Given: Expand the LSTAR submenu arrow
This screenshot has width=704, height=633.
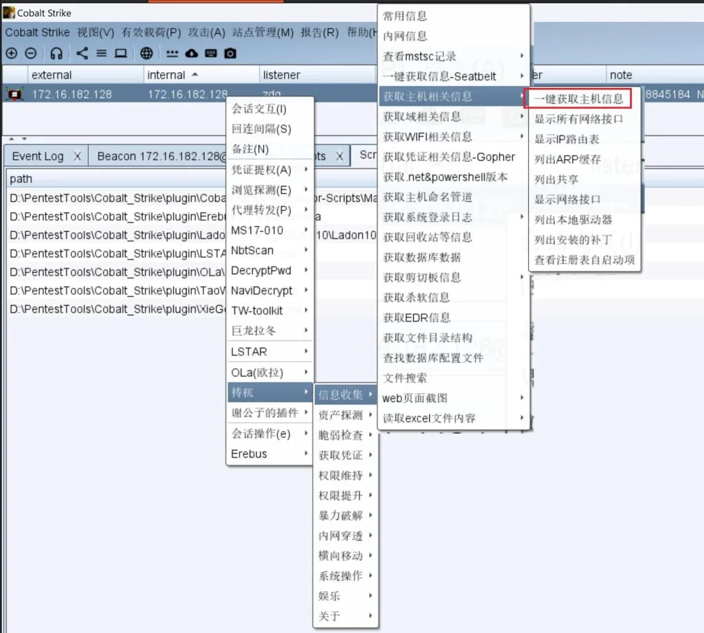Looking at the screenshot, I should tap(306, 351).
